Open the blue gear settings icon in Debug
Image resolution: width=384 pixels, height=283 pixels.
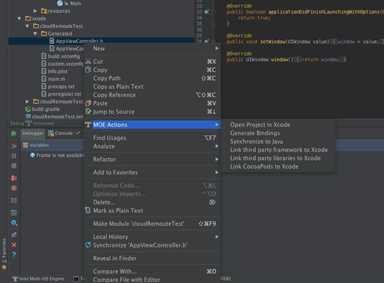pos(14,223)
